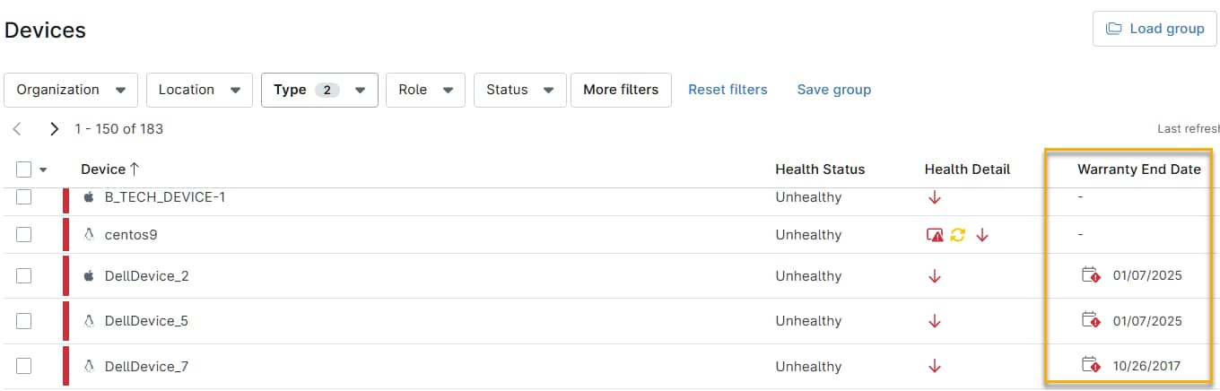Select the DellDevice_7 row checkbox
Image resolution: width=1220 pixels, height=391 pixels.
(24, 366)
